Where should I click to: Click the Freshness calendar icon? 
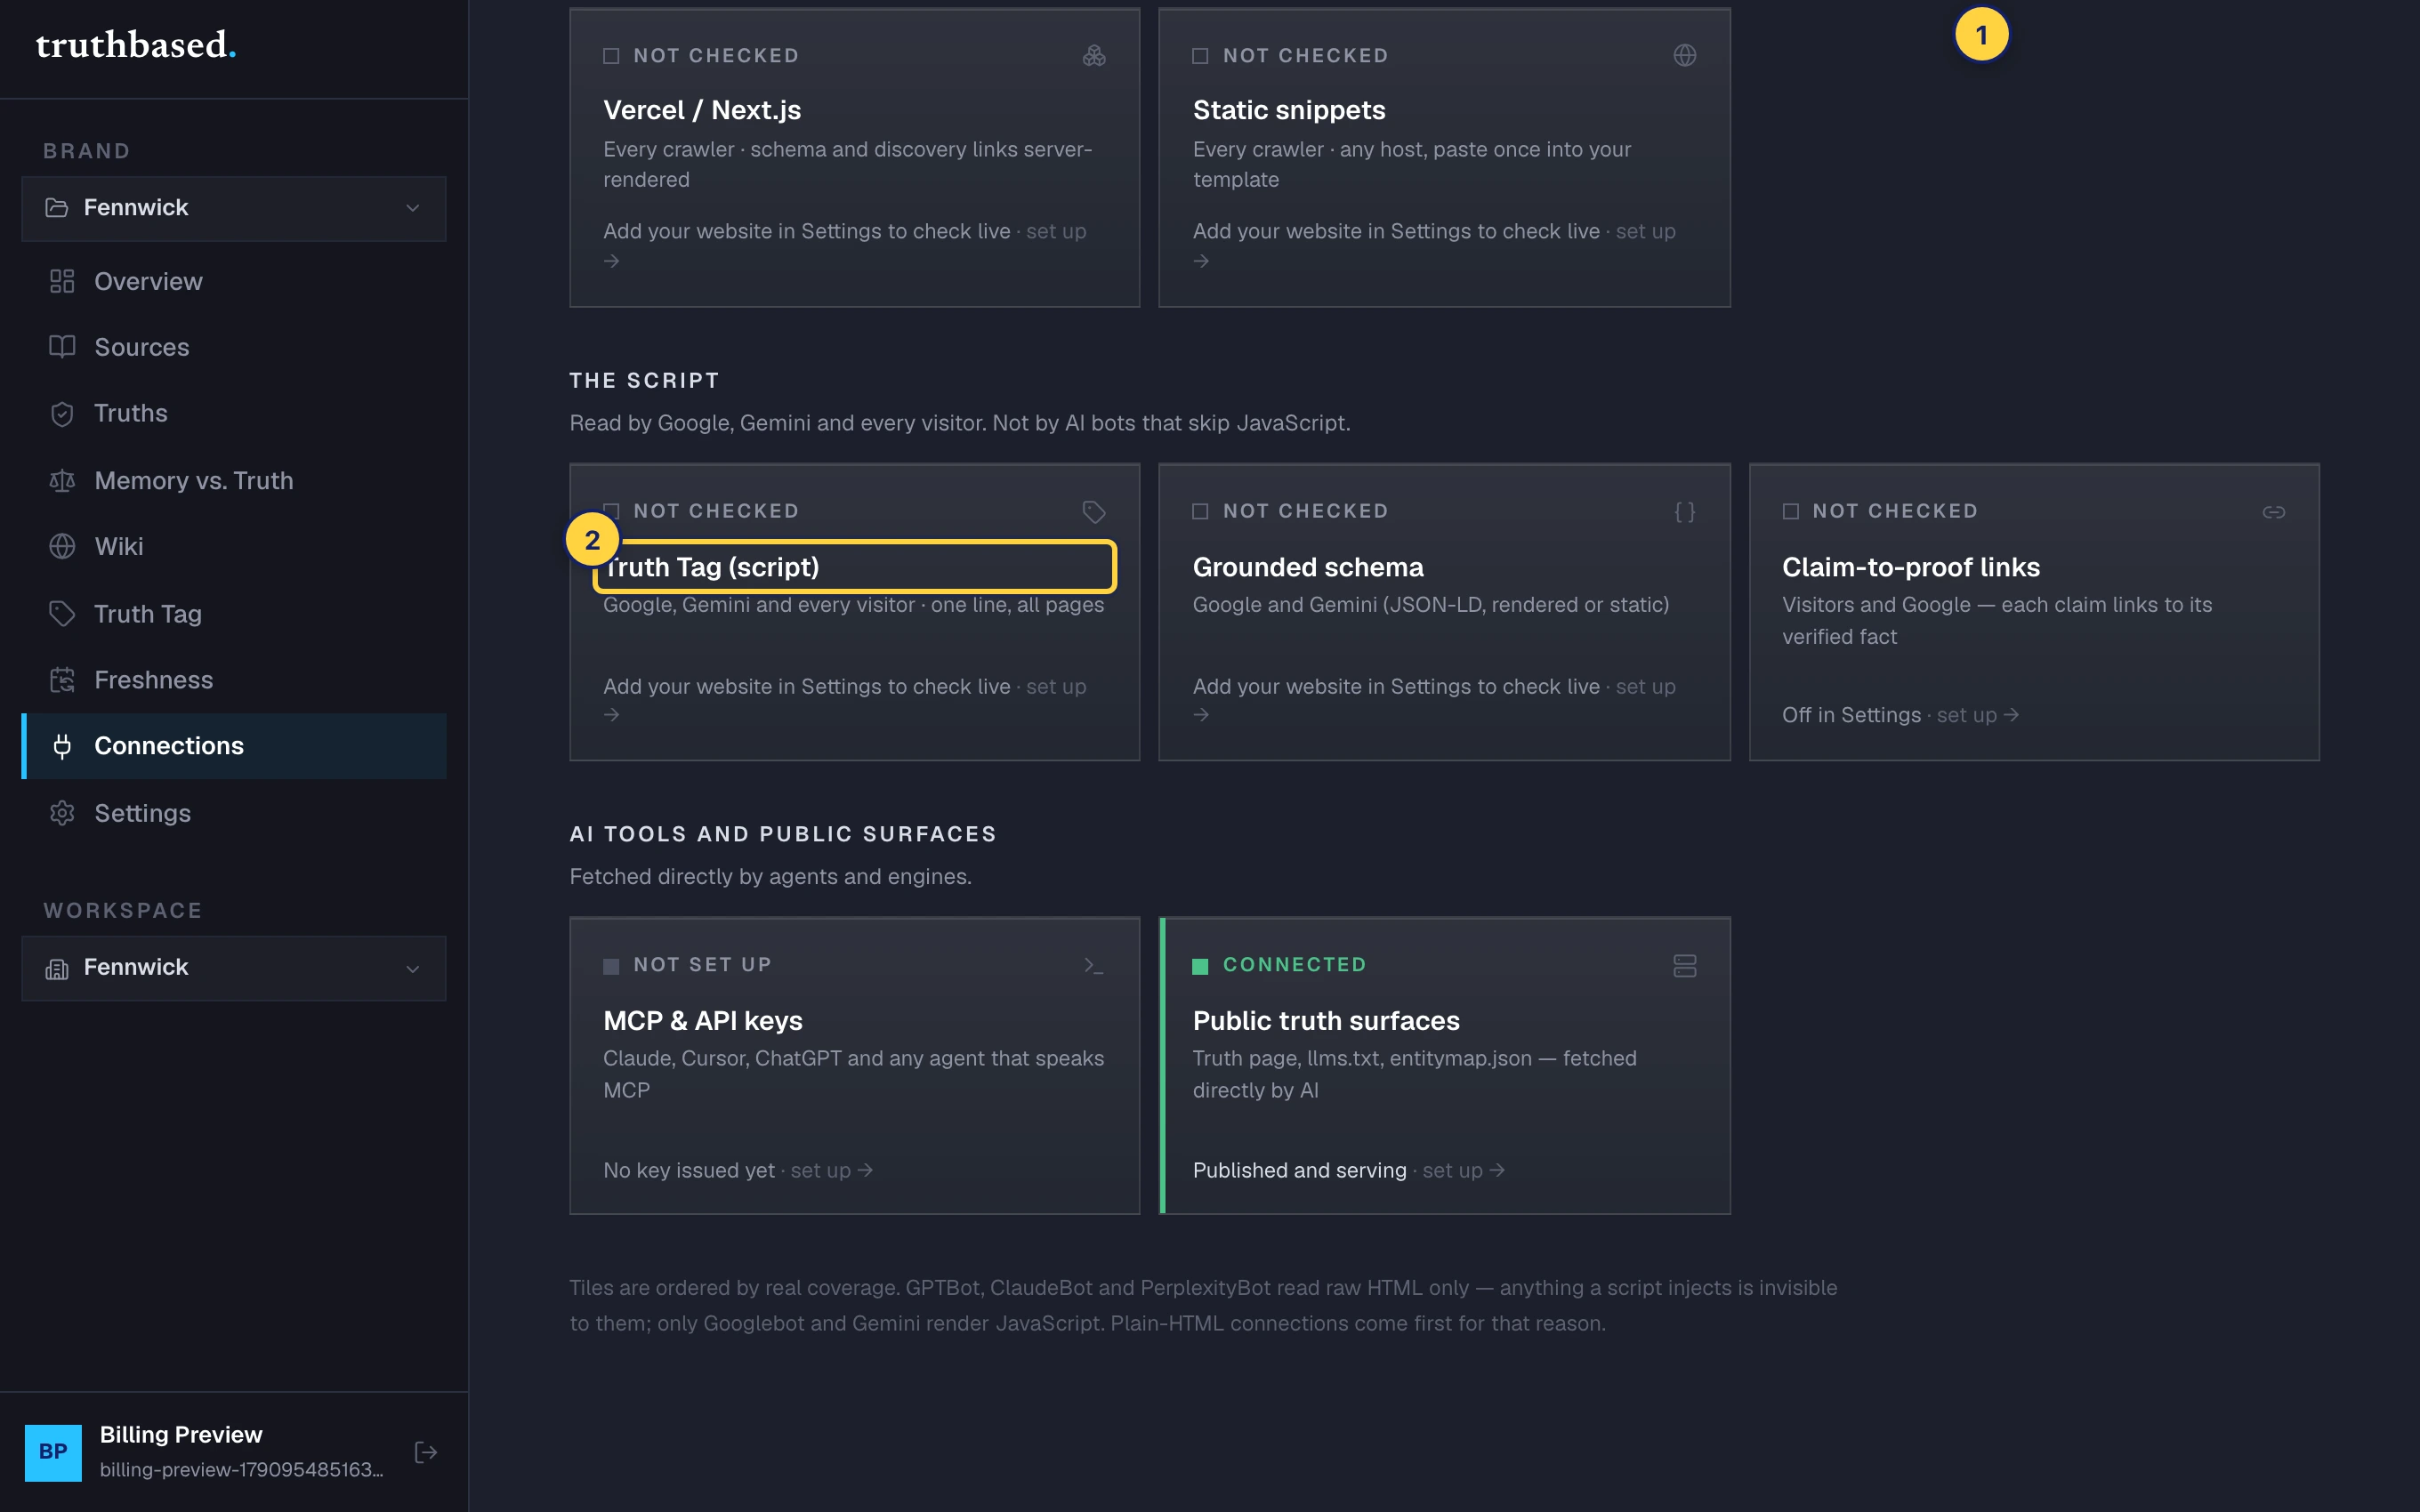point(62,680)
